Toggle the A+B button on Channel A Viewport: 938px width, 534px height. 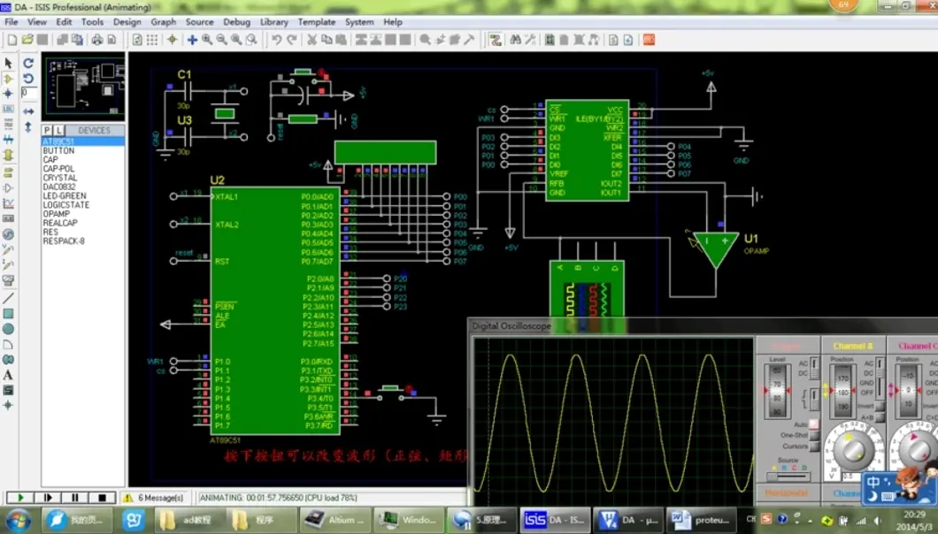[x=880, y=417]
